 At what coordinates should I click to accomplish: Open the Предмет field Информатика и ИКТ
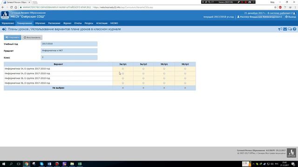tap(69, 51)
